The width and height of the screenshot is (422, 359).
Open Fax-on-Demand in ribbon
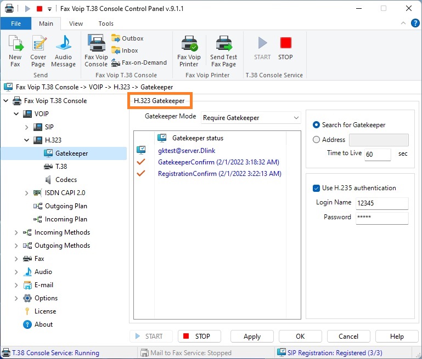pos(139,62)
